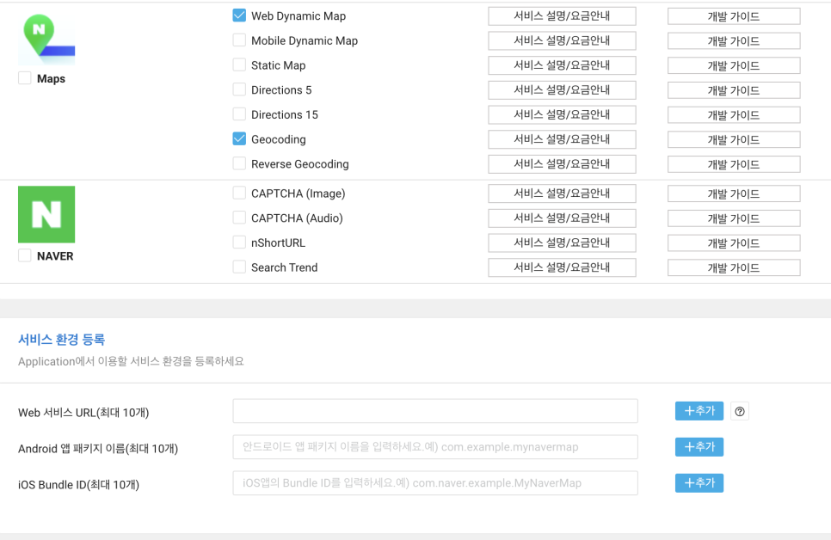831x540 pixels.
Task: Click the Android 앱 패키지 이름 field
Action: 435,447
